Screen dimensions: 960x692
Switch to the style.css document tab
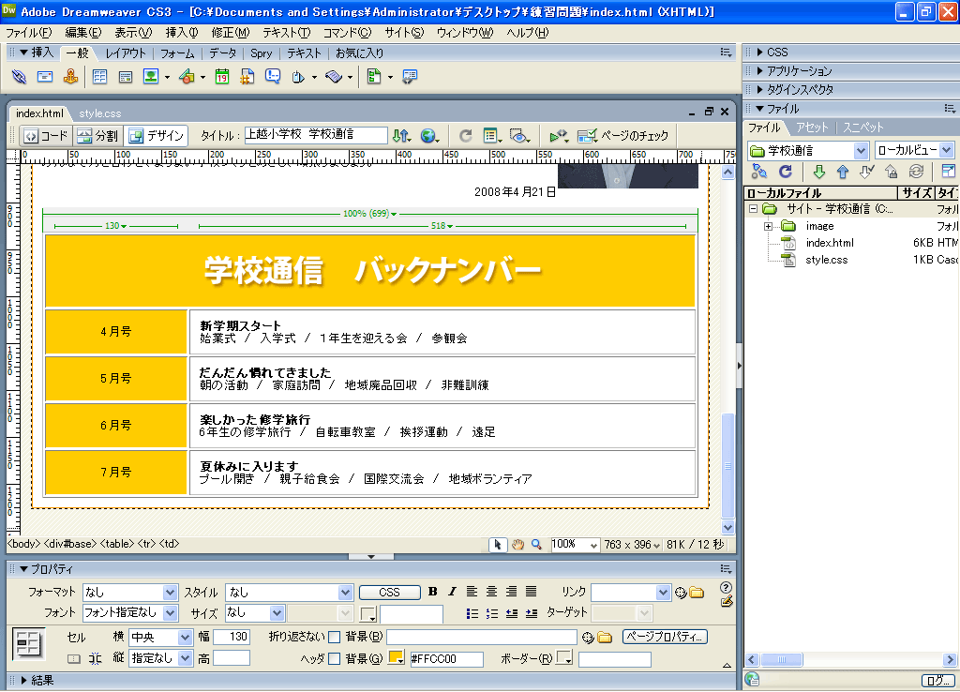coord(99,113)
